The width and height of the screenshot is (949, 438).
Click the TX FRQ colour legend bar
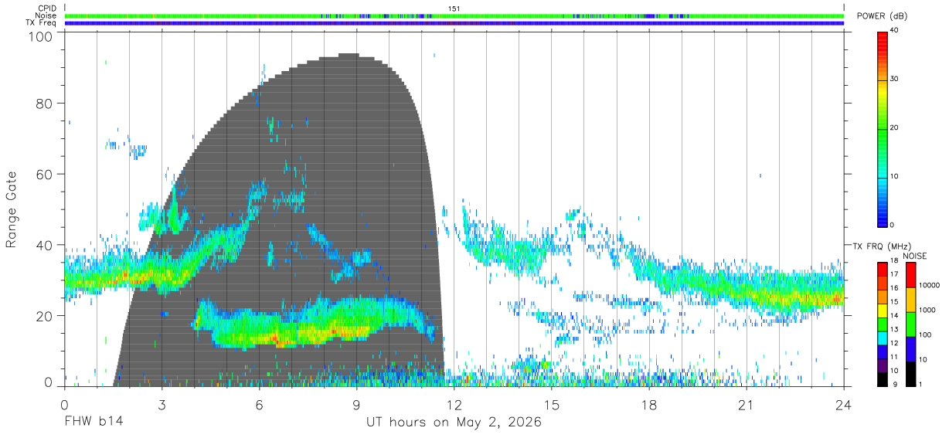pos(883,324)
